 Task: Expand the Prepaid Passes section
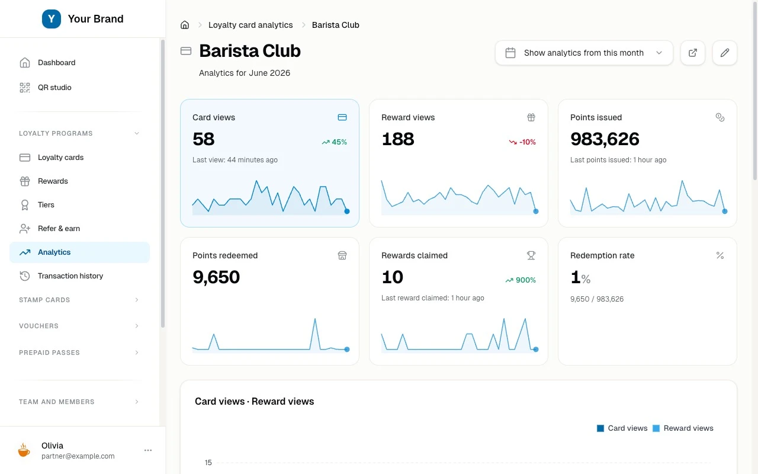pos(80,353)
